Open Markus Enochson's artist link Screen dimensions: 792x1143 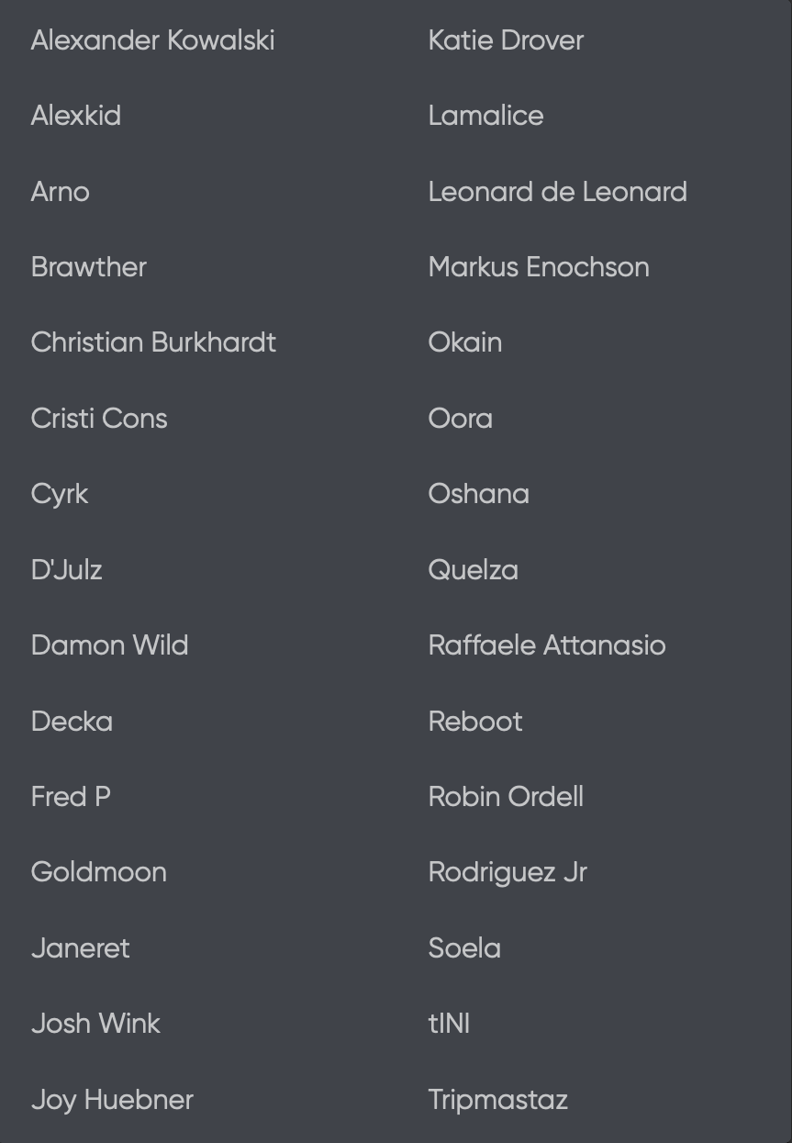[539, 267]
